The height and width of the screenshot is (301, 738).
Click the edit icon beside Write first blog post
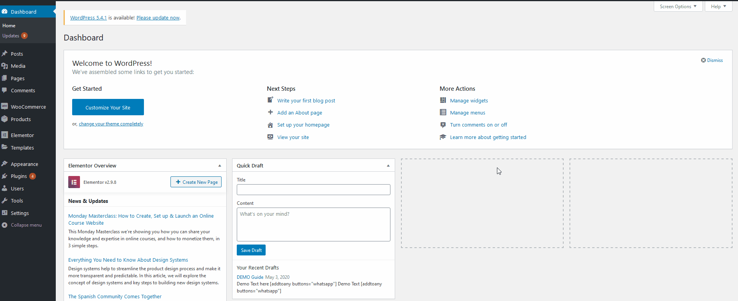270,100
